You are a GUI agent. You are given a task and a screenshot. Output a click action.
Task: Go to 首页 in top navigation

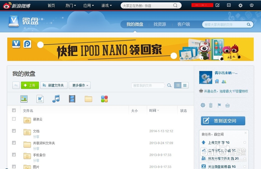pyautogui.click(x=51, y=5)
